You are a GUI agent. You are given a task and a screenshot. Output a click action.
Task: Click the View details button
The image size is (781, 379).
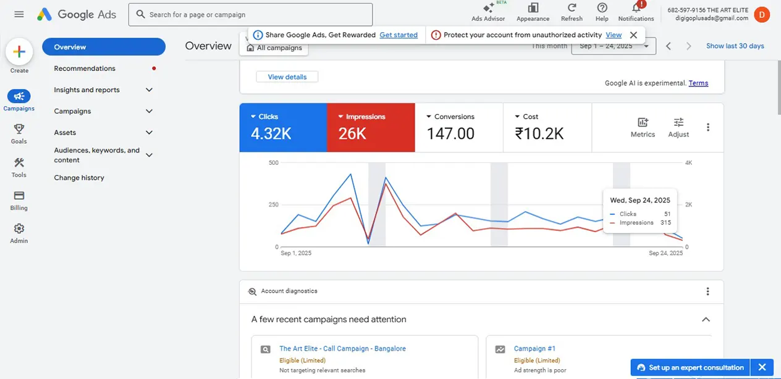(x=287, y=77)
